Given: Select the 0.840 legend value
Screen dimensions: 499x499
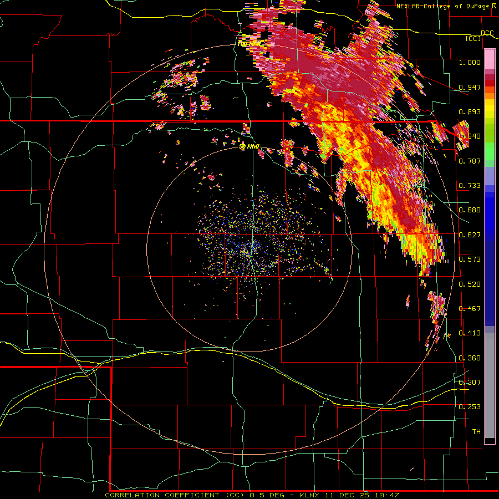Looking at the screenshot, I should tap(470, 136).
